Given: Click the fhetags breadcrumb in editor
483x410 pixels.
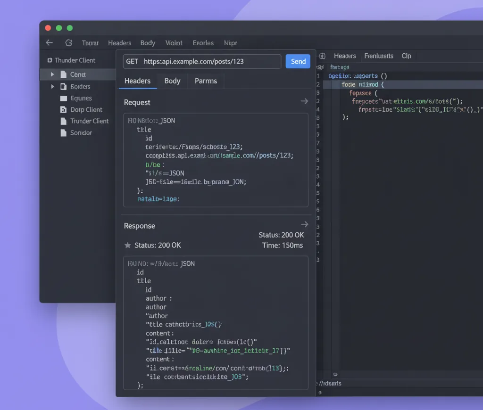Looking at the screenshot, I should tap(340, 67).
